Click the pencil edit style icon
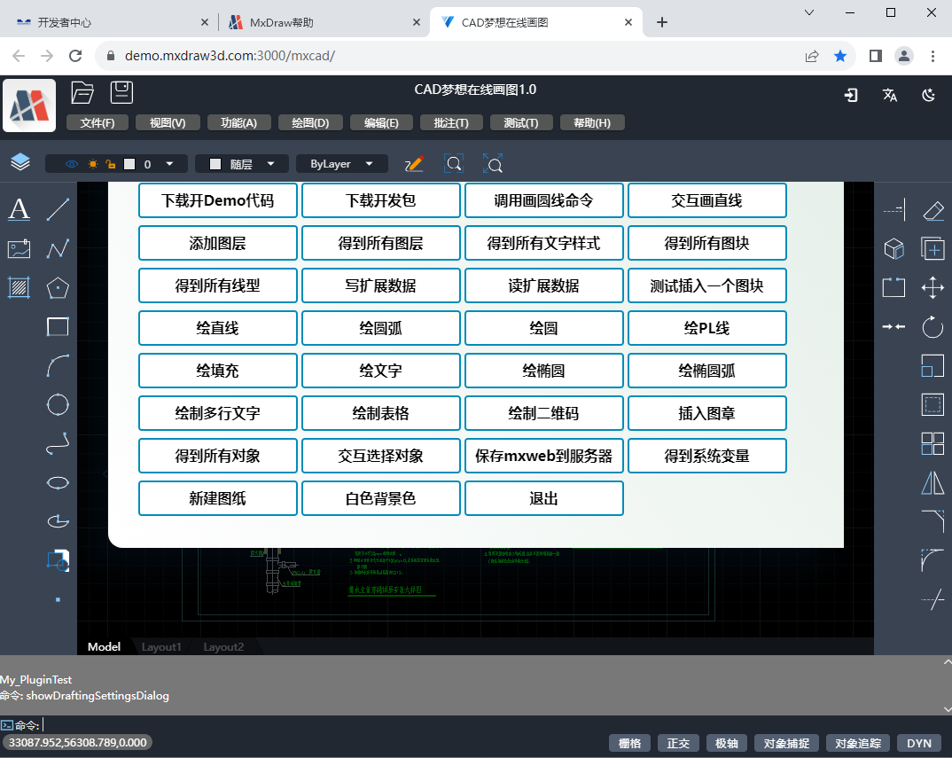The width and height of the screenshot is (952, 758). (x=414, y=164)
